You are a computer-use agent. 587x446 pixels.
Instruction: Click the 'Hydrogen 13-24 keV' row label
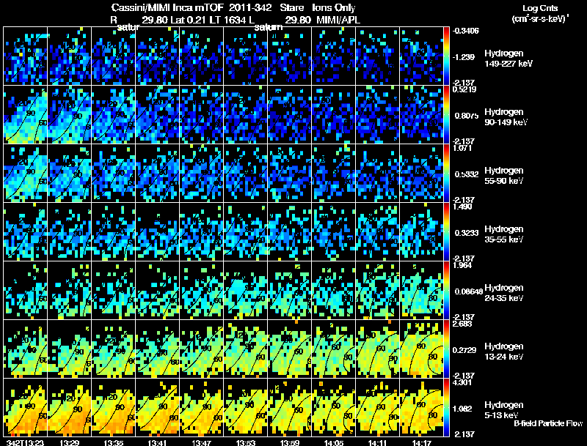(x=504, y=352)
